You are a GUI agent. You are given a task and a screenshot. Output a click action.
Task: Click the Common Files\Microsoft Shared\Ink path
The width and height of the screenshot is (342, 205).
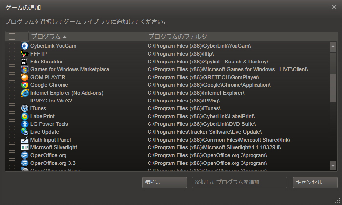tap(219, 140)
